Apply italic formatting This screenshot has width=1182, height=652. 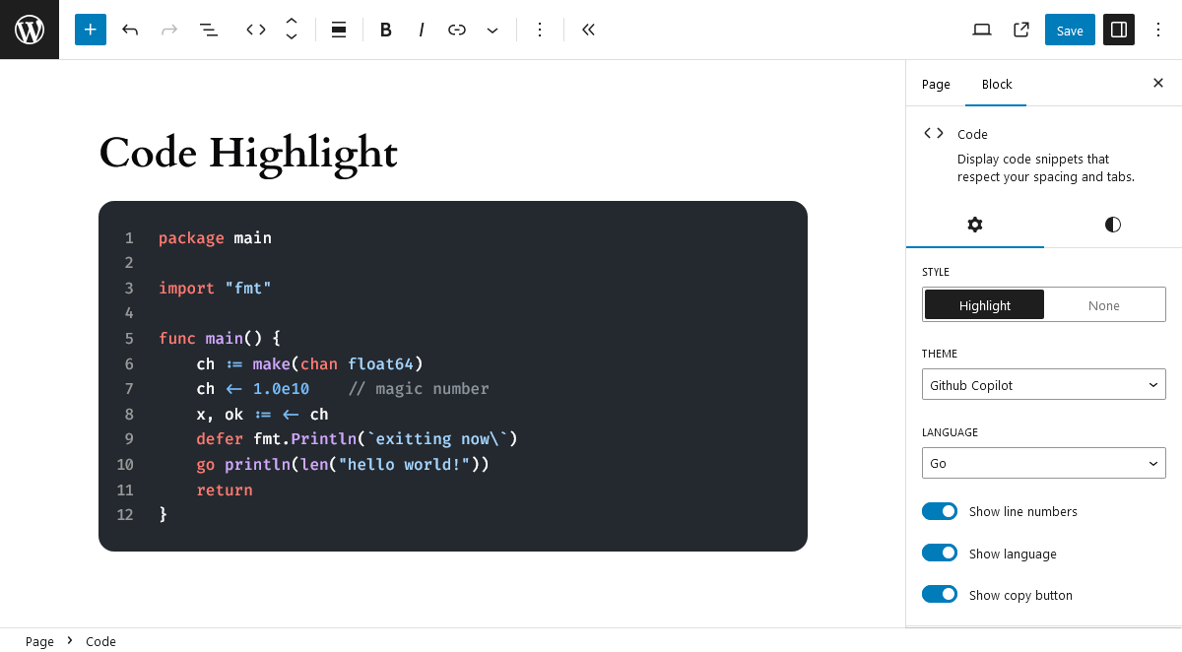click(x=421, y=30)
